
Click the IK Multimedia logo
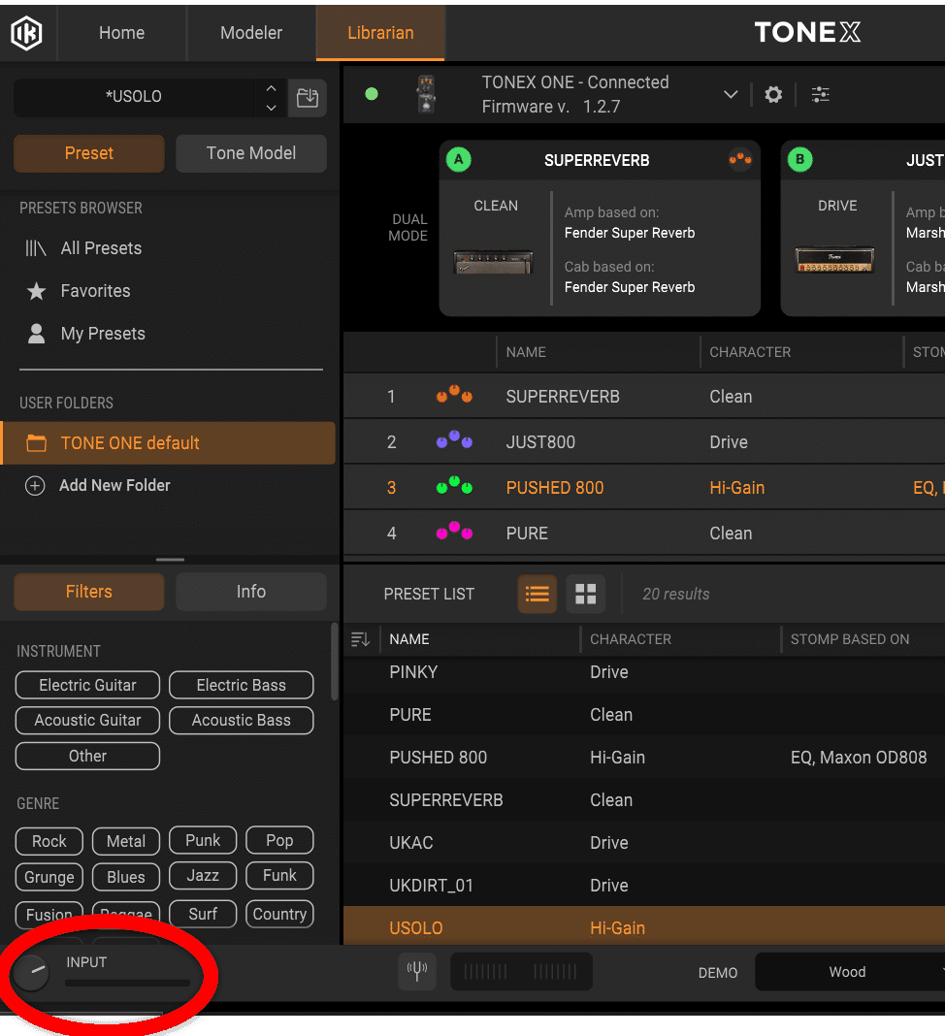pos(26,32)
